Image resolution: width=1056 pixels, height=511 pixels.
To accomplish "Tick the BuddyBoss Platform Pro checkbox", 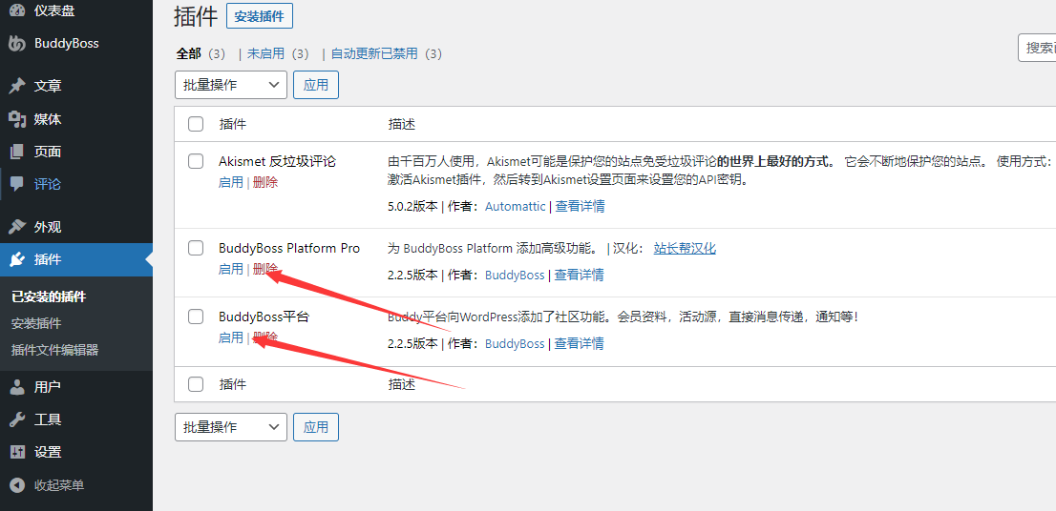I will tap(196, 248).
